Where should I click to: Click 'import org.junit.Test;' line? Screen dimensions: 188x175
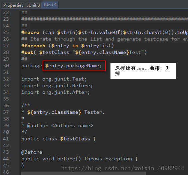[x=54, y=79]
